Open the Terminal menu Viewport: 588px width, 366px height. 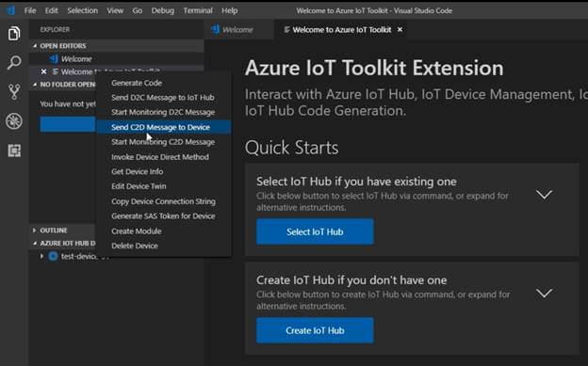(x=198, y=10)
